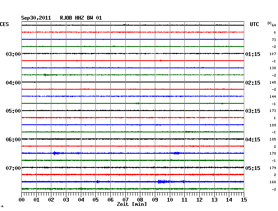278x211 pixels.
Task: Click the DC value 138
Action: tap(273, 68)
